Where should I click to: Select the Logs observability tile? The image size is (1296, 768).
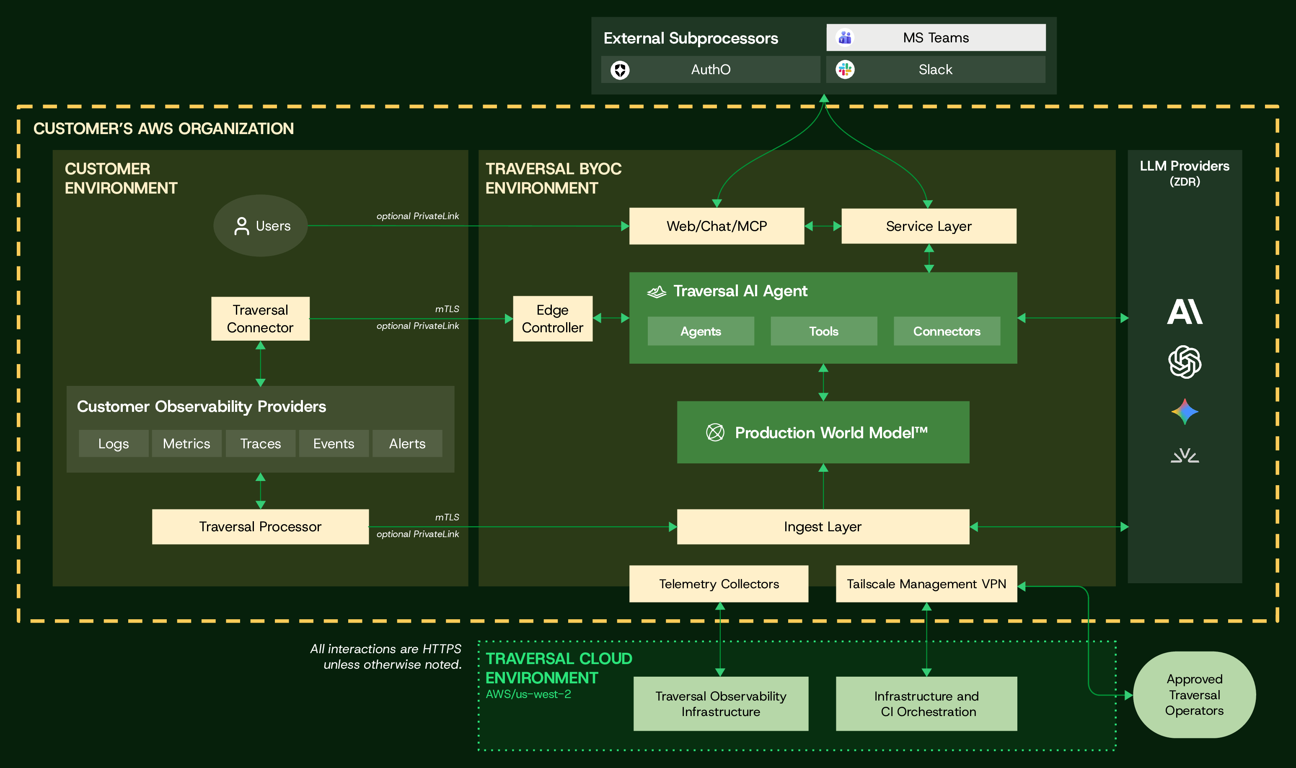point(114,444)
